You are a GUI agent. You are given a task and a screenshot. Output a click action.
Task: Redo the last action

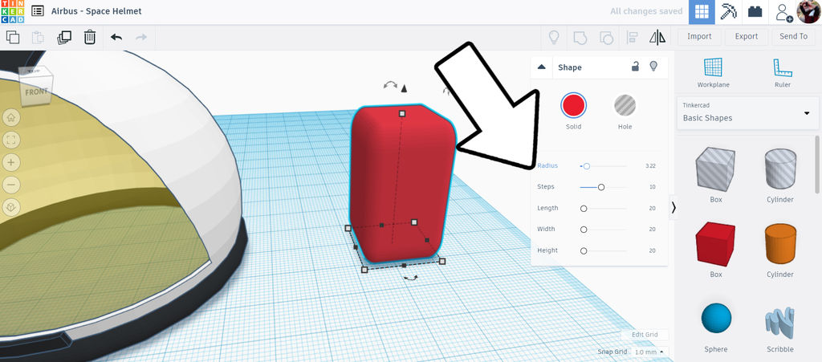click(141, 37)
